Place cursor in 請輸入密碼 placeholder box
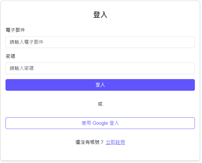The image size is (202, 163). pos(100,68)
